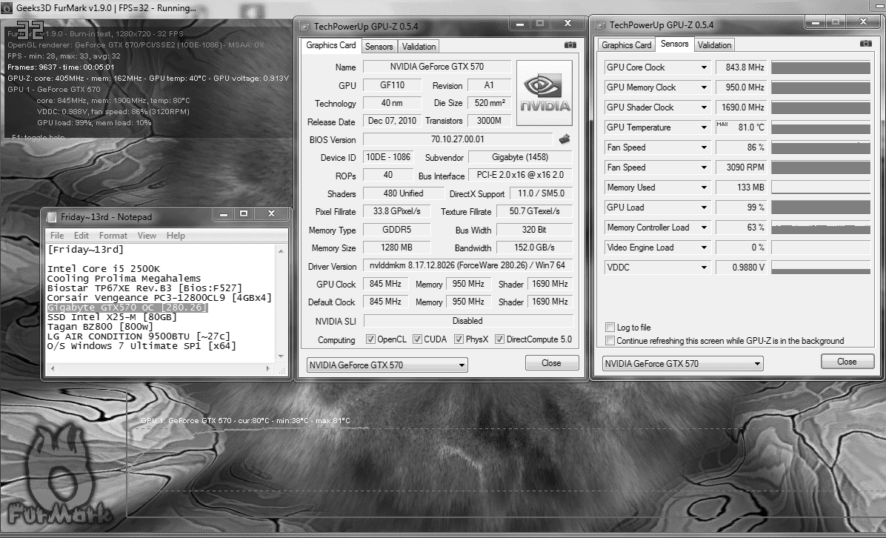Open Notepad Help menu
The image size is (886, 538).
tap(176, 236)
